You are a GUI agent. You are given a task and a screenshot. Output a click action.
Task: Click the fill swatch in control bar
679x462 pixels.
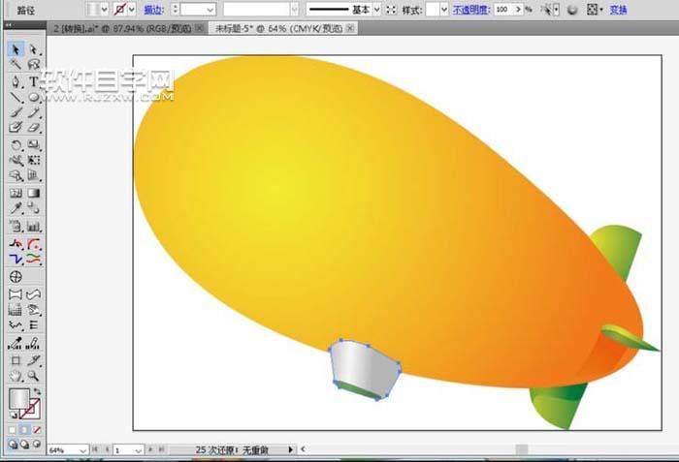(x=93, y=9)
